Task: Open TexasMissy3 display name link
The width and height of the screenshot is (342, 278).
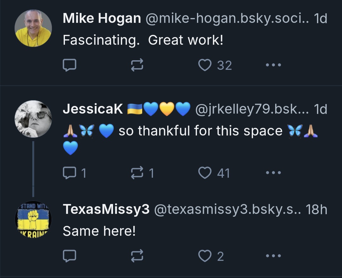Action: point(106,209)
